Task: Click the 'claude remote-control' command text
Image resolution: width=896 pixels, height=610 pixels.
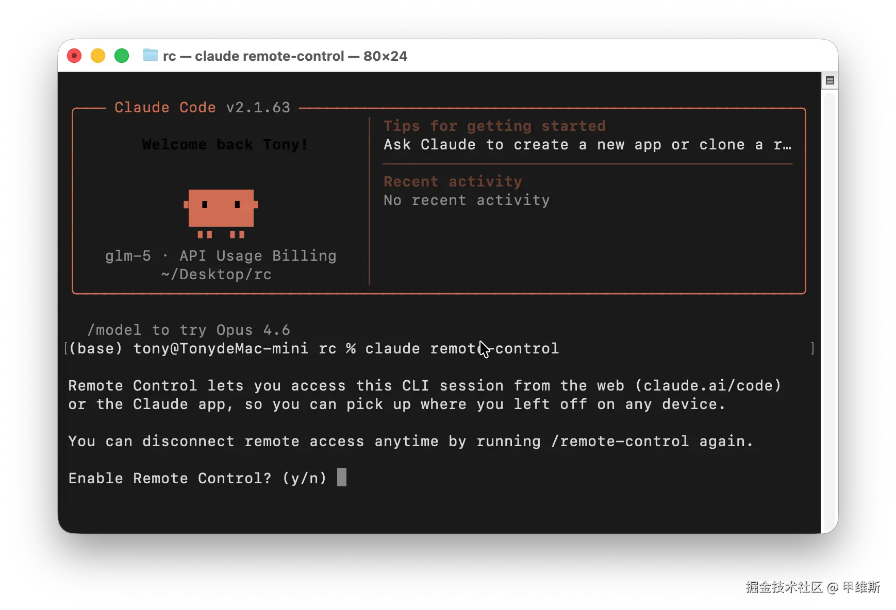Action: click(x=462, y=349)
